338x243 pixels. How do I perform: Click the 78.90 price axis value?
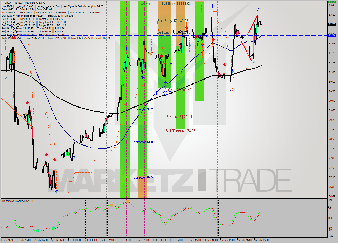point(332,130)
